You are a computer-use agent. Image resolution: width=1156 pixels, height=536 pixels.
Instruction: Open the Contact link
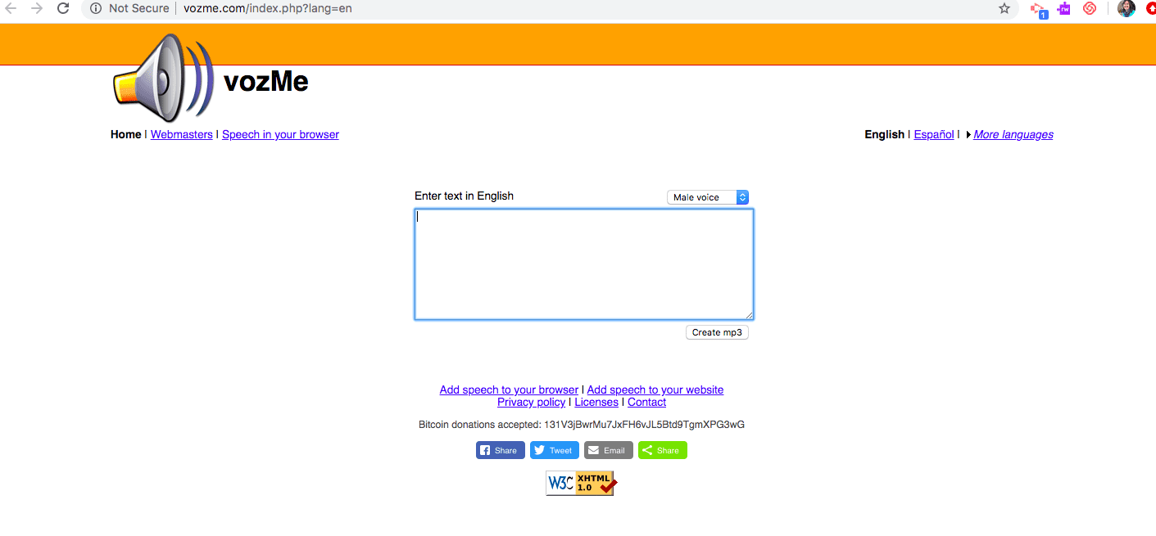646,402
